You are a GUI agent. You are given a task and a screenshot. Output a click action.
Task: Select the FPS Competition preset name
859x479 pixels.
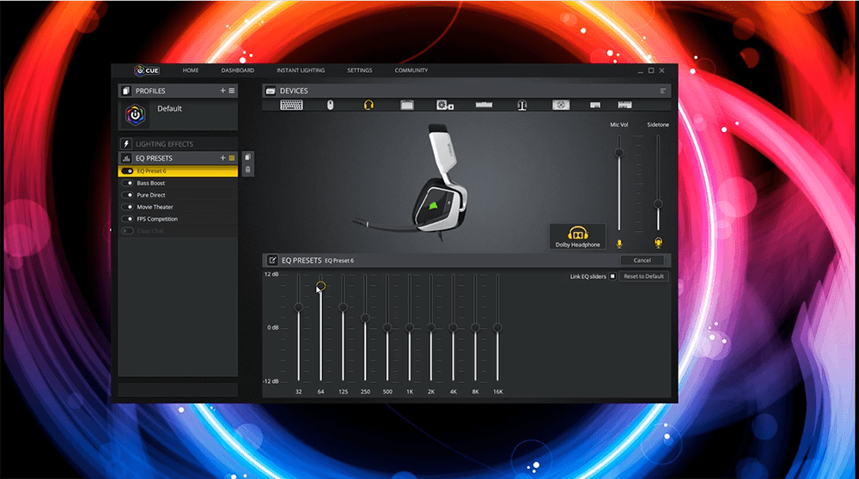point(157,219)
